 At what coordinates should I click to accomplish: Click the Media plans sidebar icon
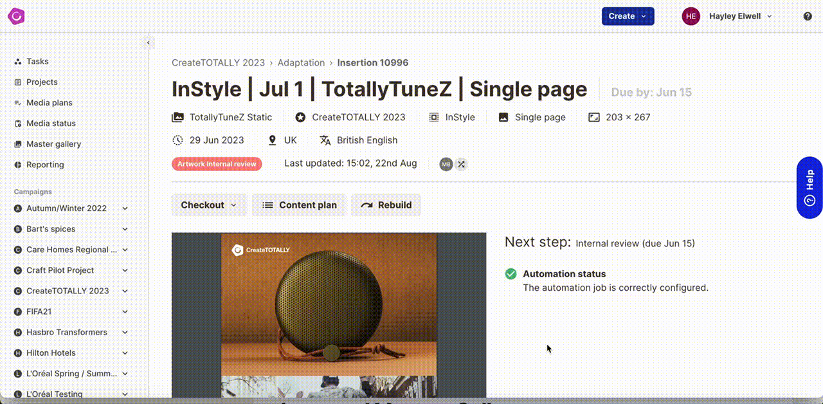tap(18, 103)
